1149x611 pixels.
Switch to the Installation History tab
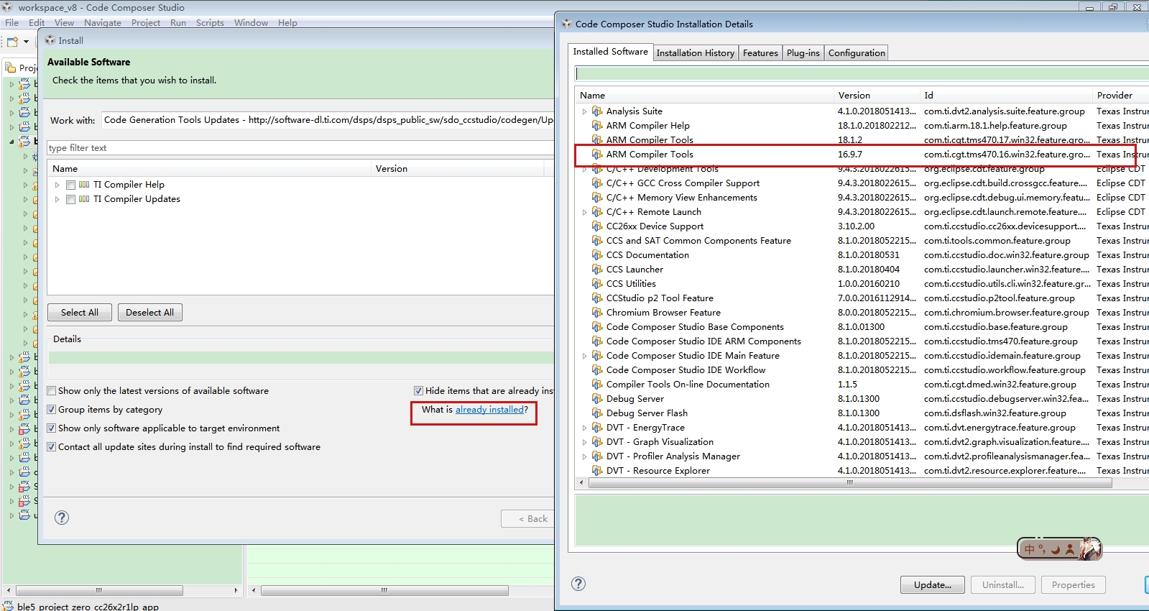(x=695, y=53)
